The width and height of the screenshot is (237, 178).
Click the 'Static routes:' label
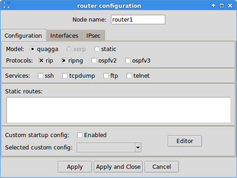pyautogui.click(x=24, y=92)
